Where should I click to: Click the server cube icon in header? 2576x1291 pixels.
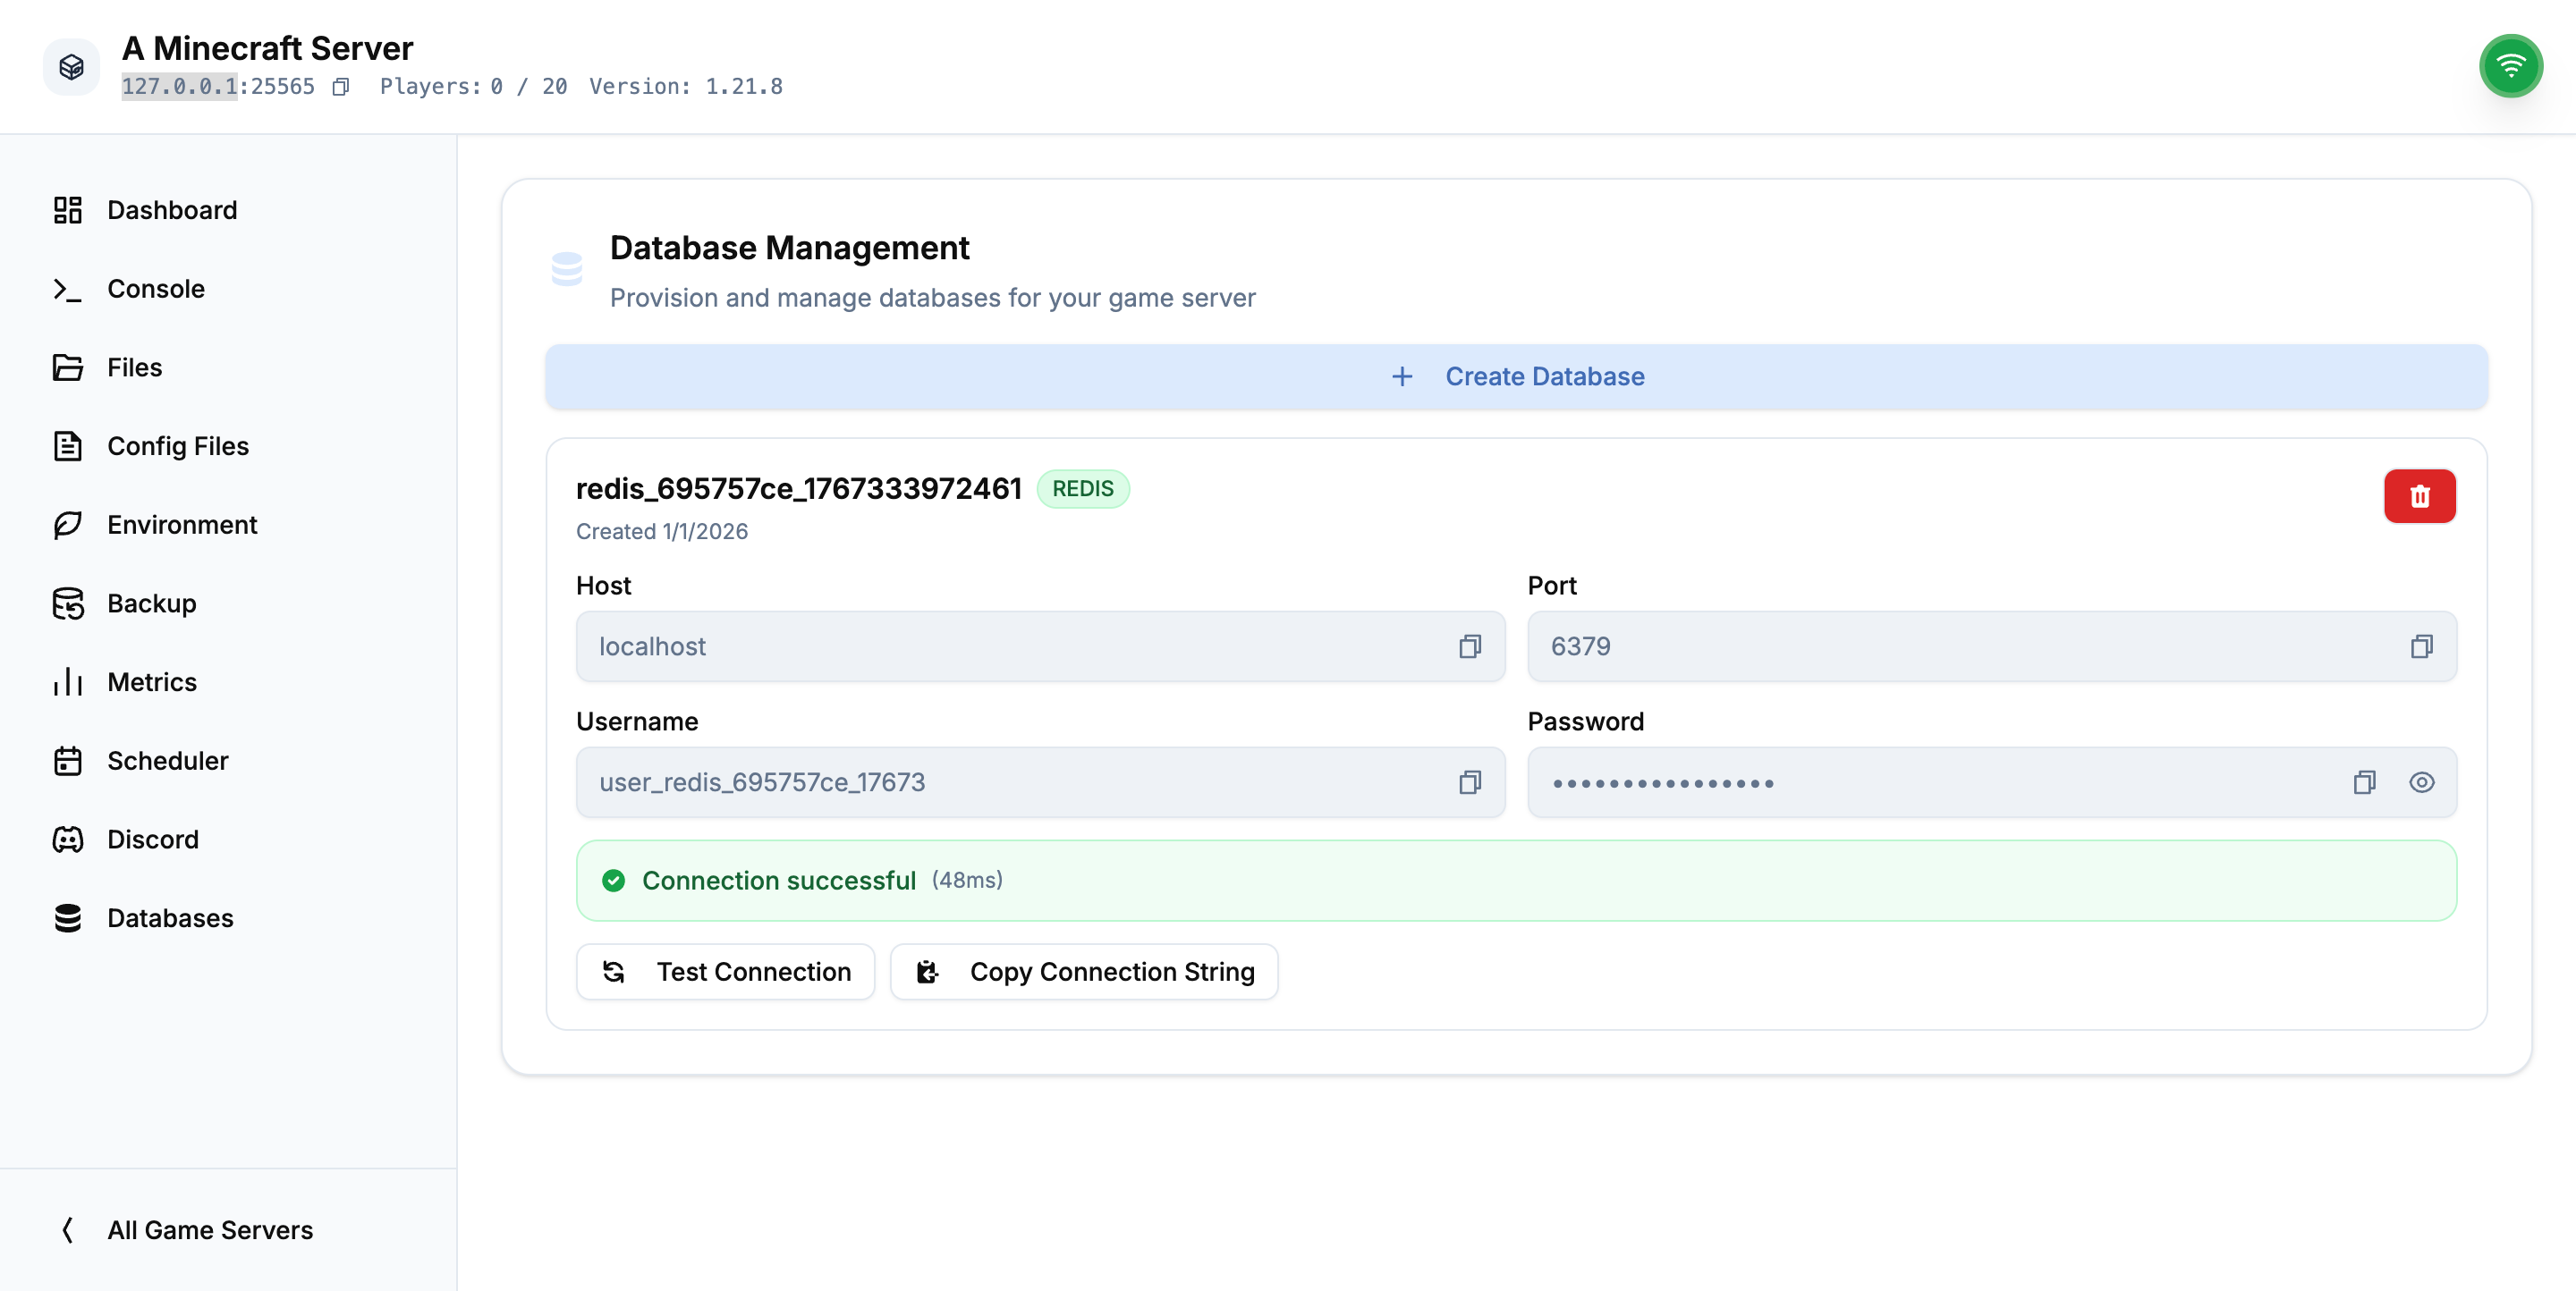(71, 67)
